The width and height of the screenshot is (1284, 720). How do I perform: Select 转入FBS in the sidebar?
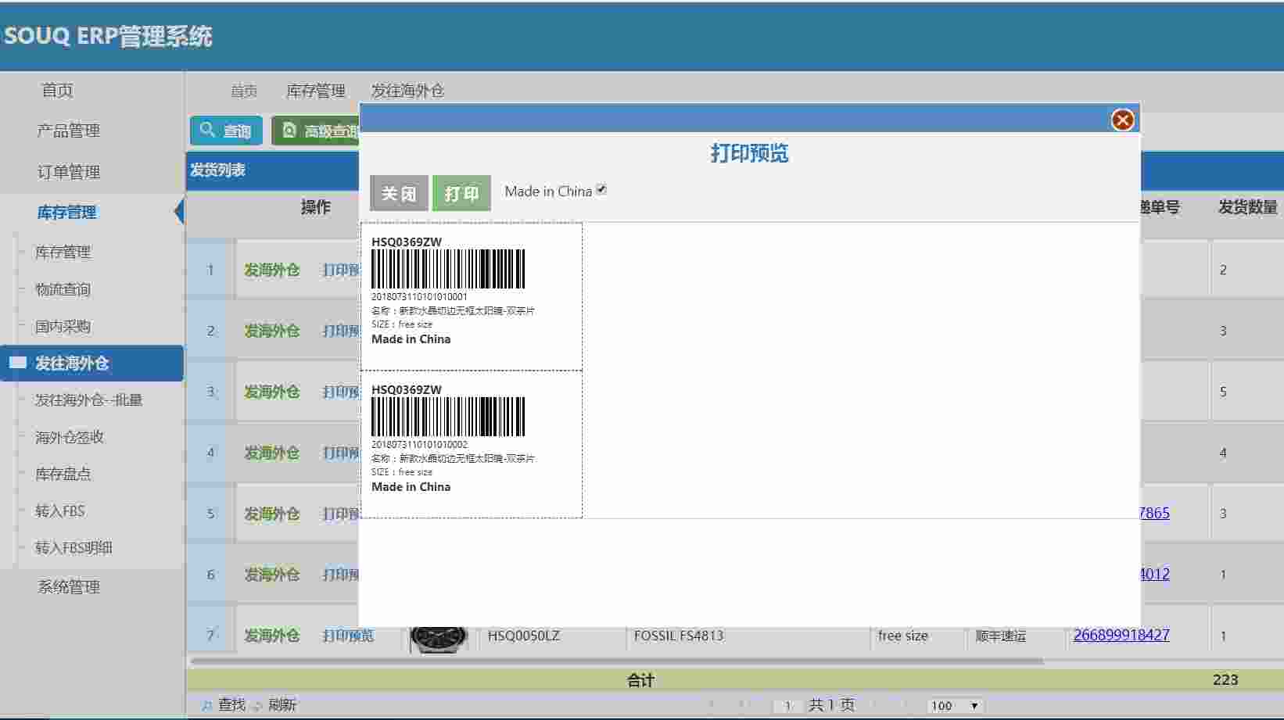[x=60, y=510]
